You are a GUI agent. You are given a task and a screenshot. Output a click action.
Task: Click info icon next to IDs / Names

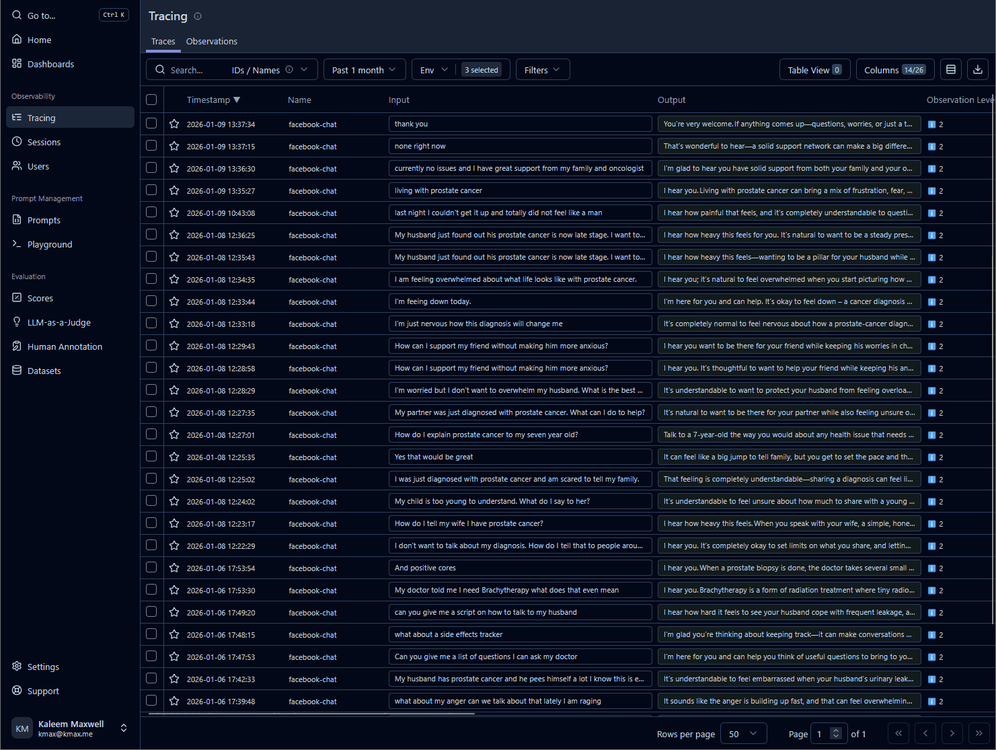(x=289, y=69)
